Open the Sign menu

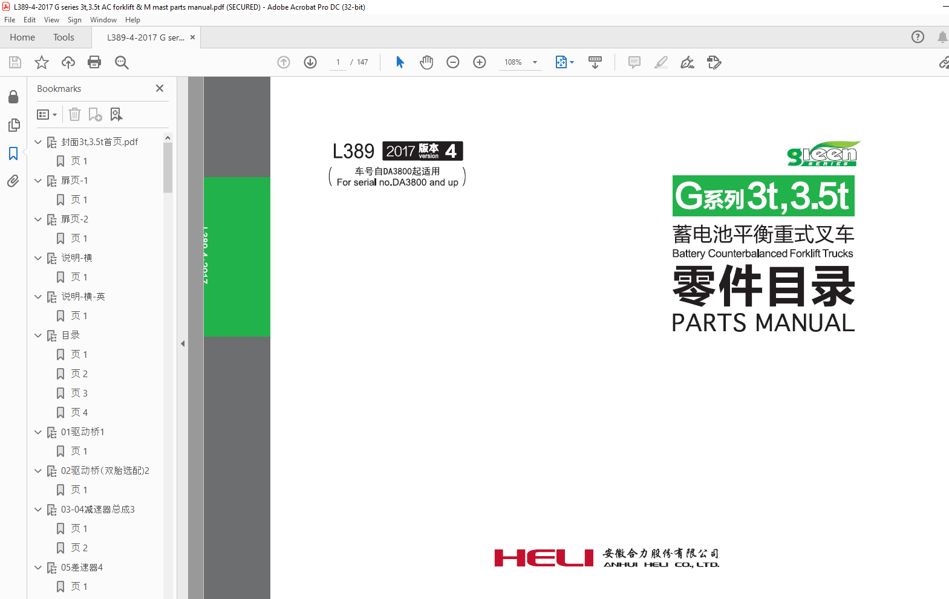pyautogui.click(x=74, y=20)
